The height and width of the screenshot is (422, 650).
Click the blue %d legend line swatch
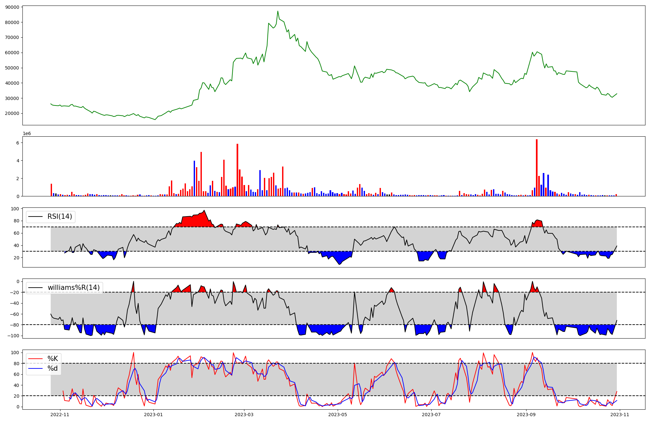tap(35, 368)
